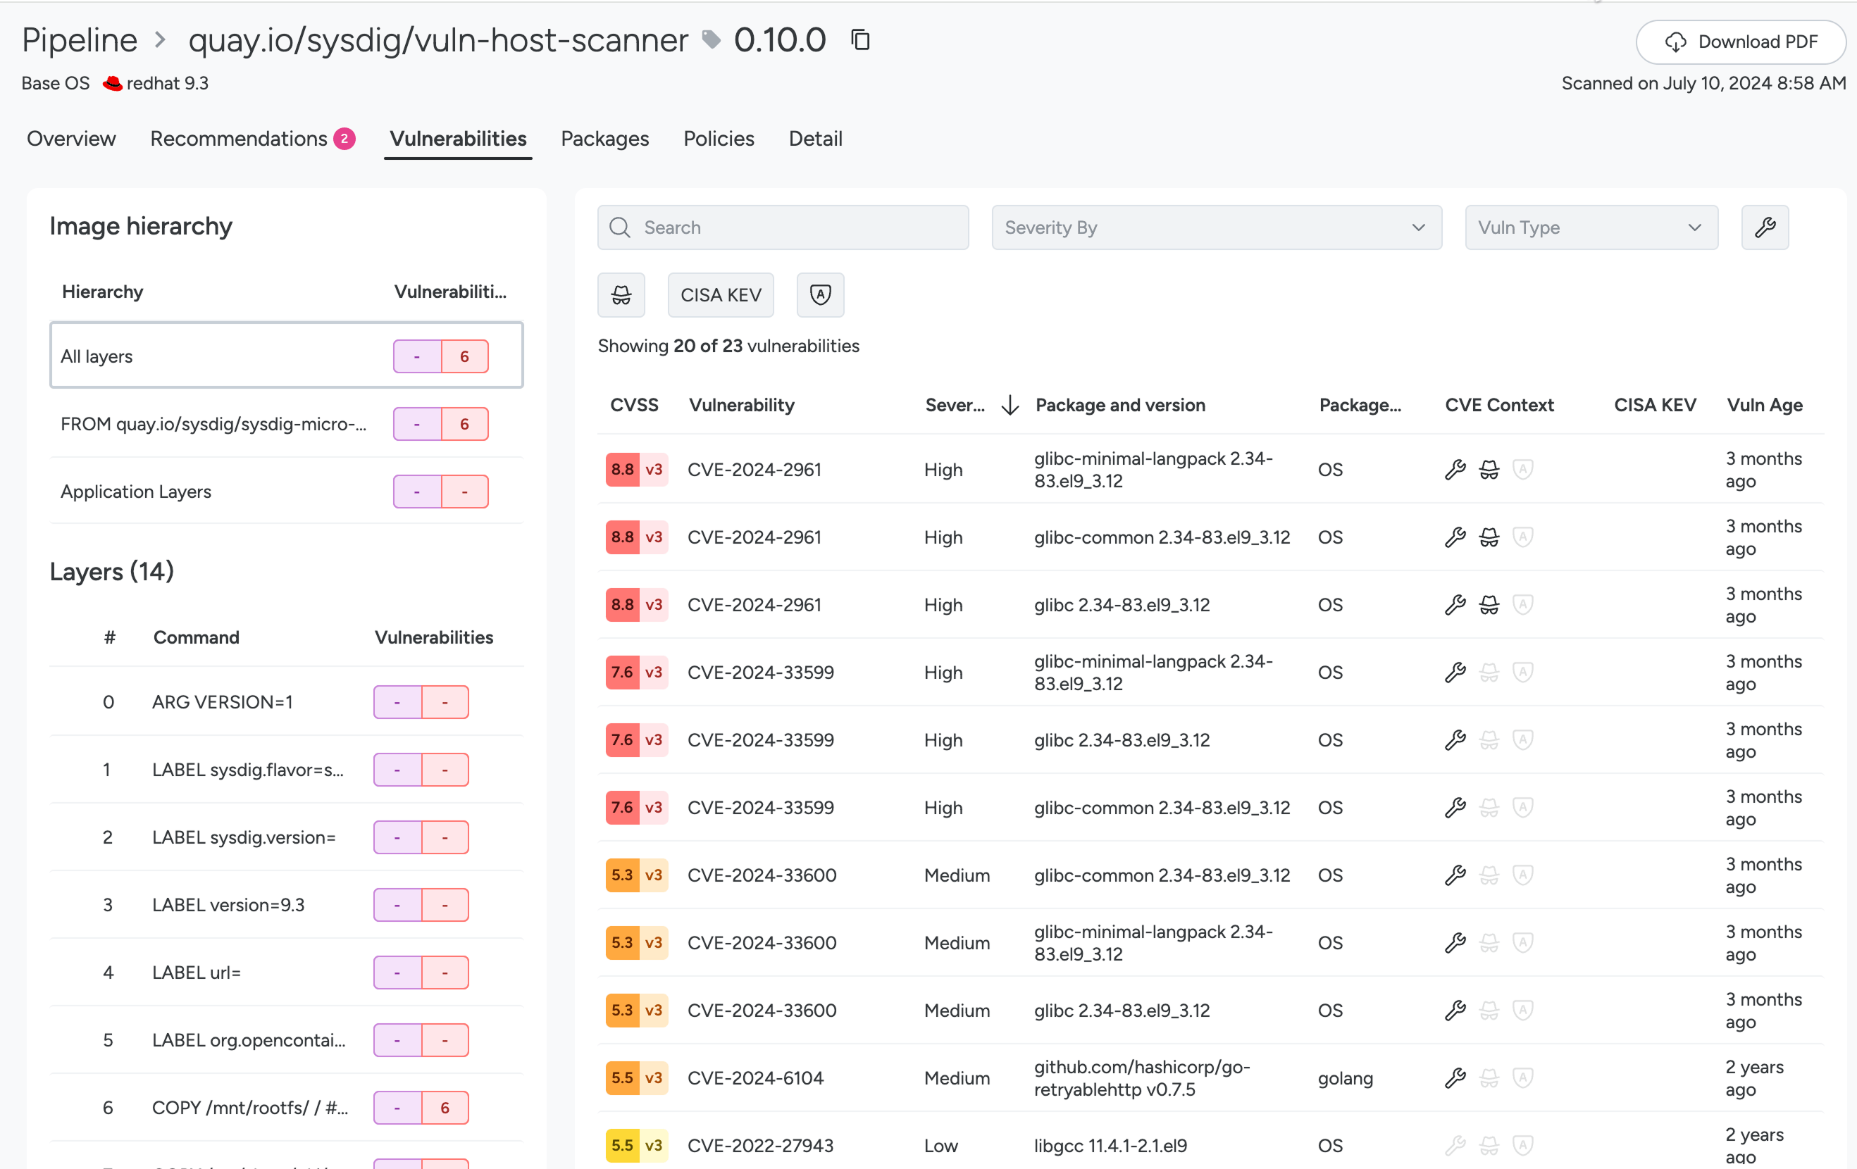Copy image tag with clipboard icon
This screenshot has height=1169, width=1857.
click(860, 40)
